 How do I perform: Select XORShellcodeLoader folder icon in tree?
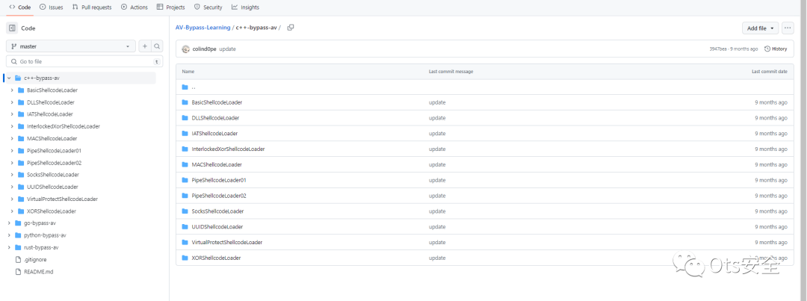21,211
